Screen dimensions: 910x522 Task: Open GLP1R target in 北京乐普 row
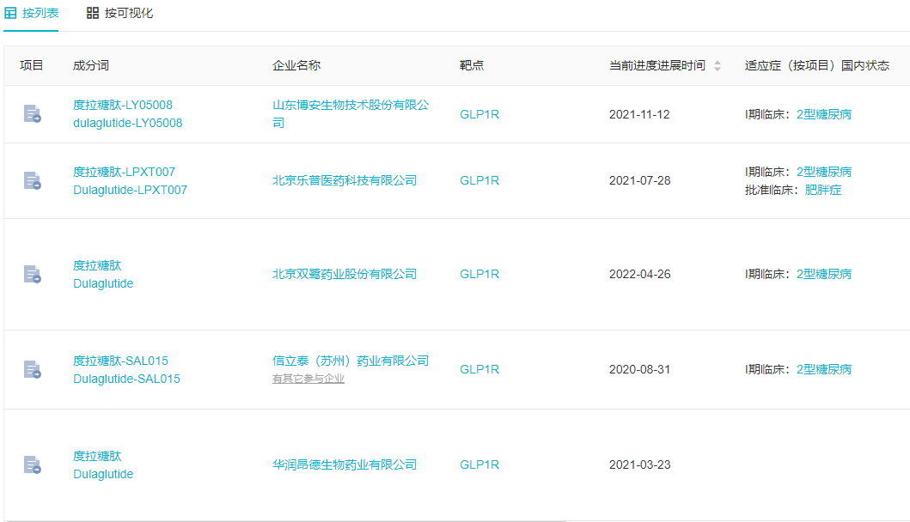(x=479, y=180)
